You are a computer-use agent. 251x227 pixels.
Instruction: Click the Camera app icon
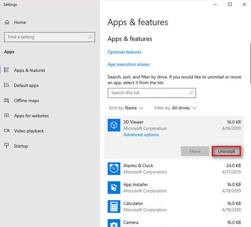(114, 223)
